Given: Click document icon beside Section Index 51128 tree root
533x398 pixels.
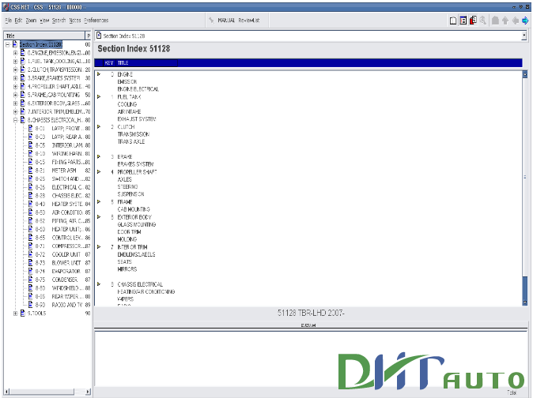Looking at the screenshot, I should click(14, 44).
